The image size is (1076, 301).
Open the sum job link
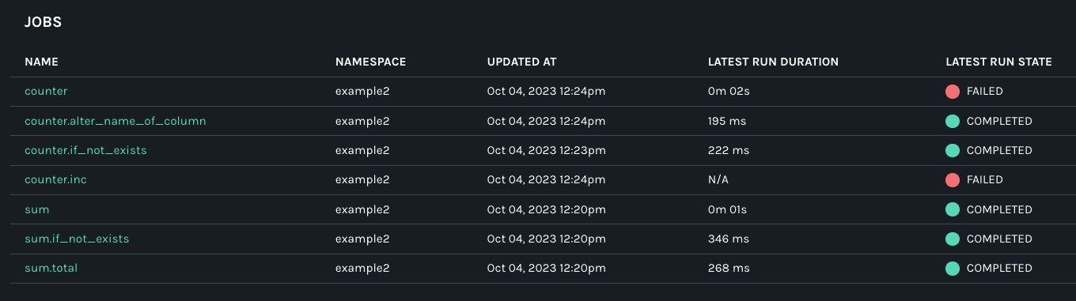[x=37, y=209]
